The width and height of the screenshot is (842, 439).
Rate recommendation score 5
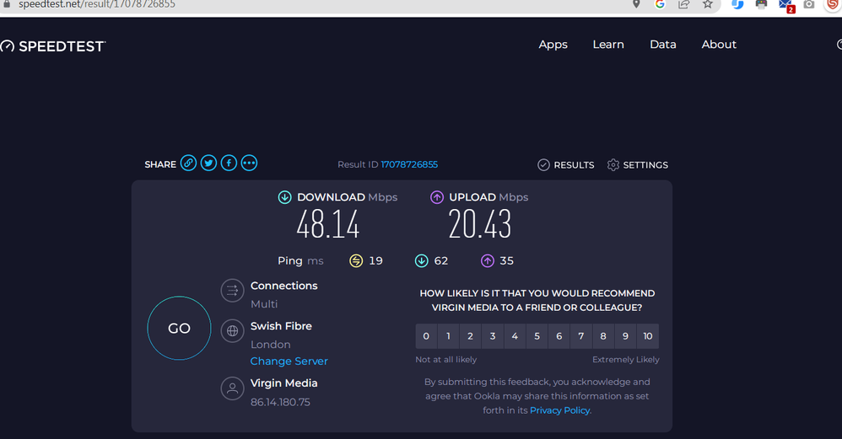click(537, 336)
